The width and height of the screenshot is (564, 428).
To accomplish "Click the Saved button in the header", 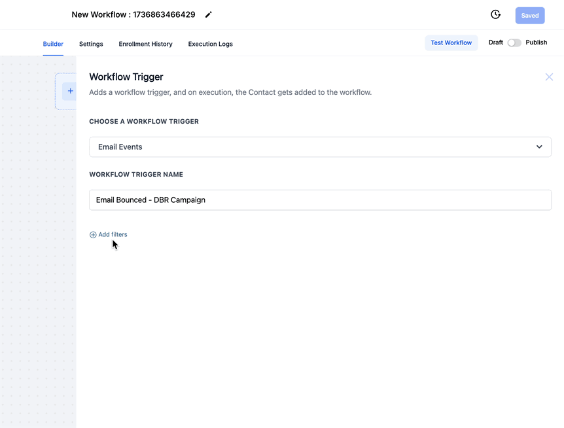I will (530, 14).
